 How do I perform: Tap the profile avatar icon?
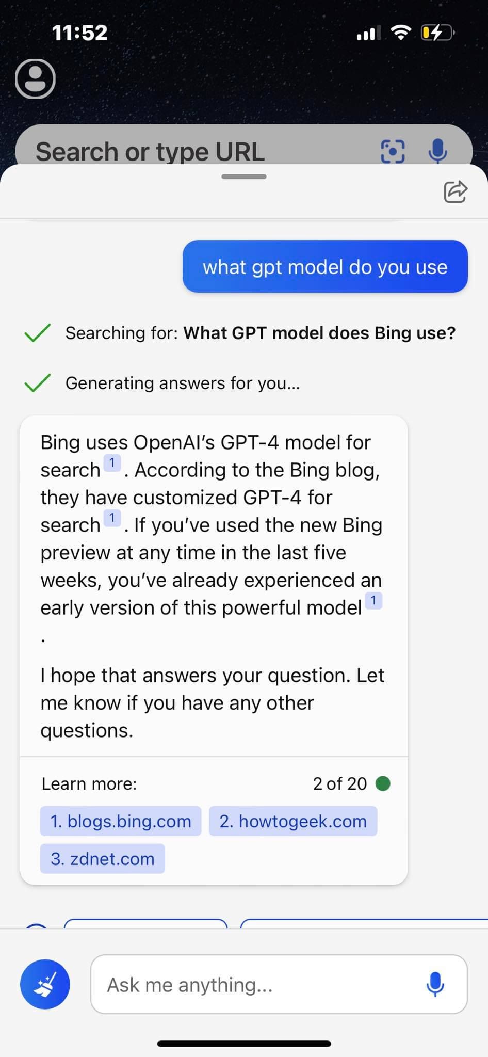click(35, 79)
